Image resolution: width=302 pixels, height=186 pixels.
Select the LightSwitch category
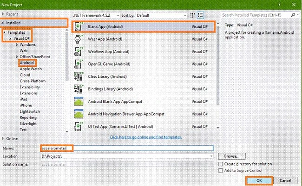tap(30, 112)
